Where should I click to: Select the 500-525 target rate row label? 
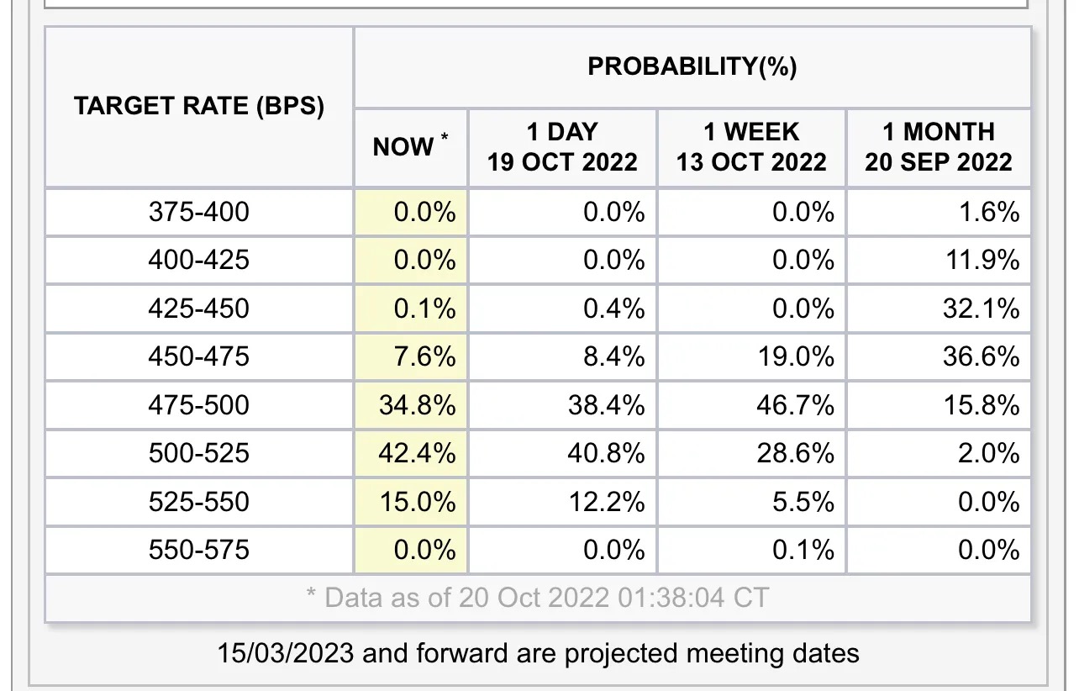point(199,453)
